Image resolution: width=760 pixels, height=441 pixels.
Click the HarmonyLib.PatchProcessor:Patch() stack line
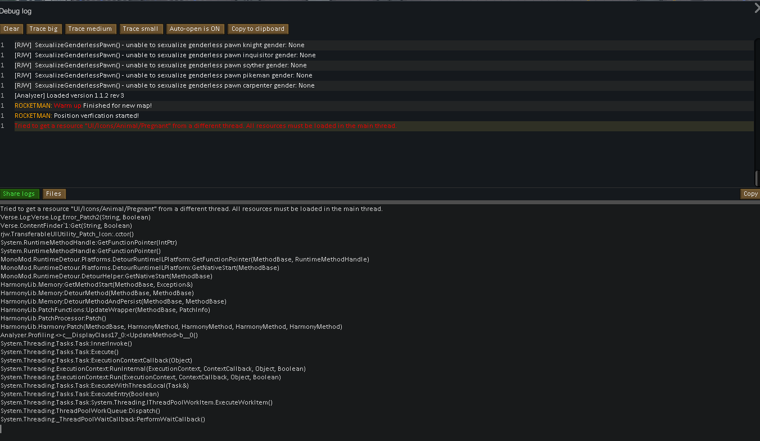[53, 318]
